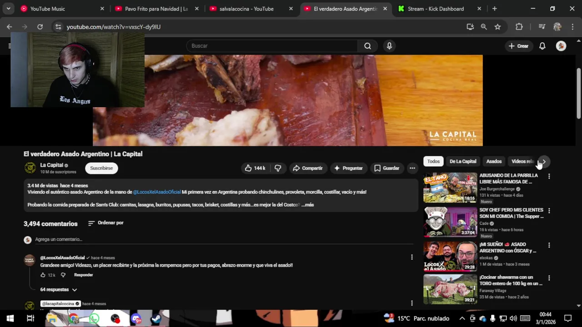Open Steam from taskbar
The image size is (582, 327).
pyautogui.click(x=156, y=318)
